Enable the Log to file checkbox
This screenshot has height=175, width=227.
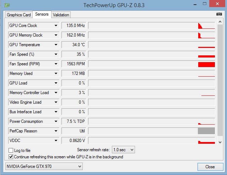click(x=11, y=151)
